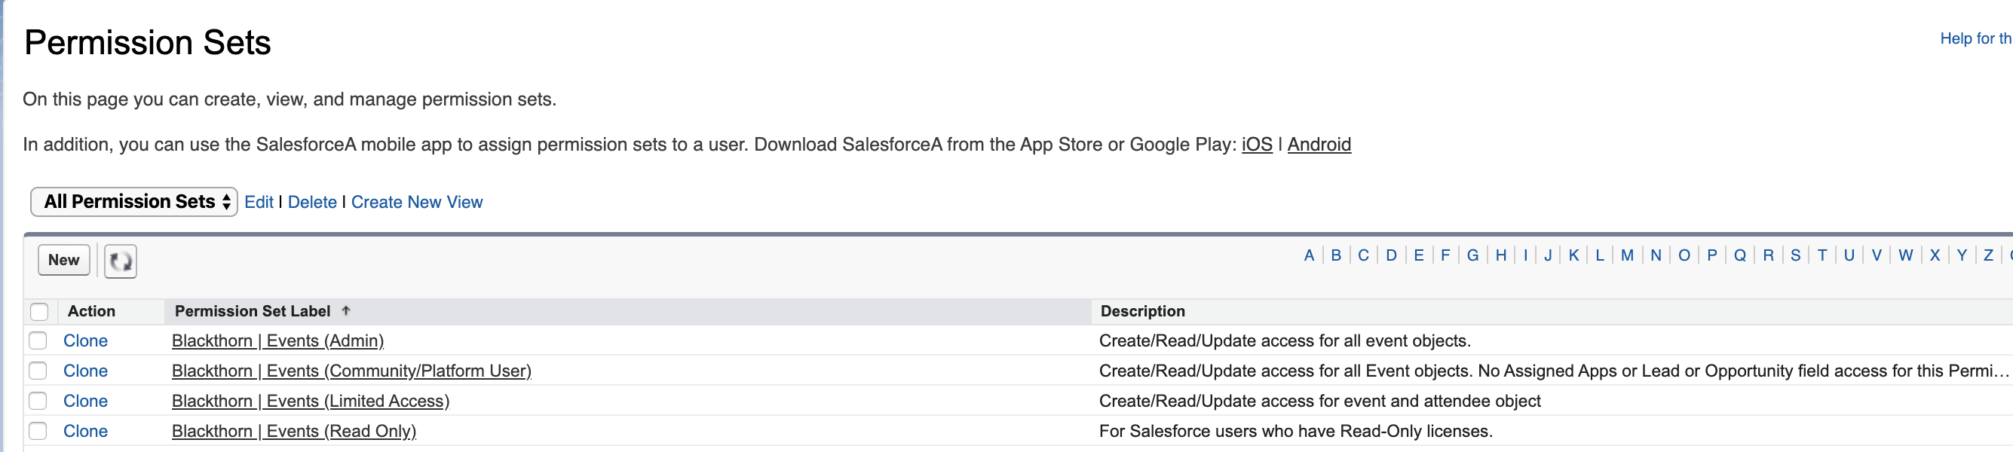Viewport: 2013px width, 452px height.
Task: Open the iOS app download link
Action: (x=1257, y=145)
